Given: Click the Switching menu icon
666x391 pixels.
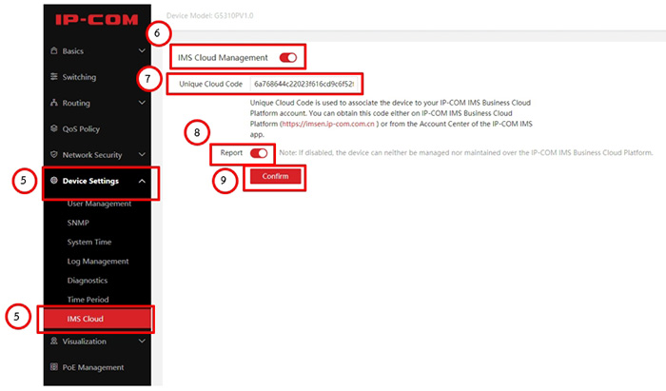Looking at the screenshot, I should [x=54, y=76].
